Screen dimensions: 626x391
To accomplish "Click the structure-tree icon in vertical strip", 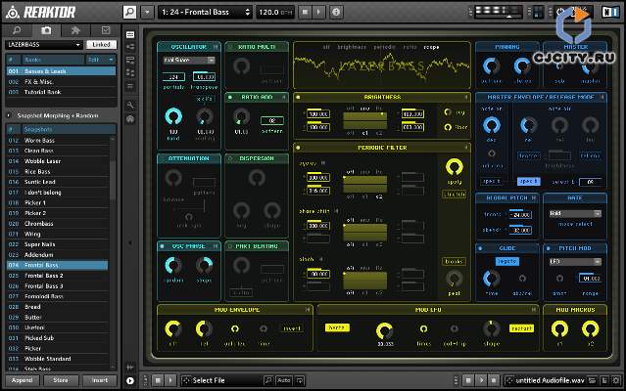I will (x=130, y=47).
